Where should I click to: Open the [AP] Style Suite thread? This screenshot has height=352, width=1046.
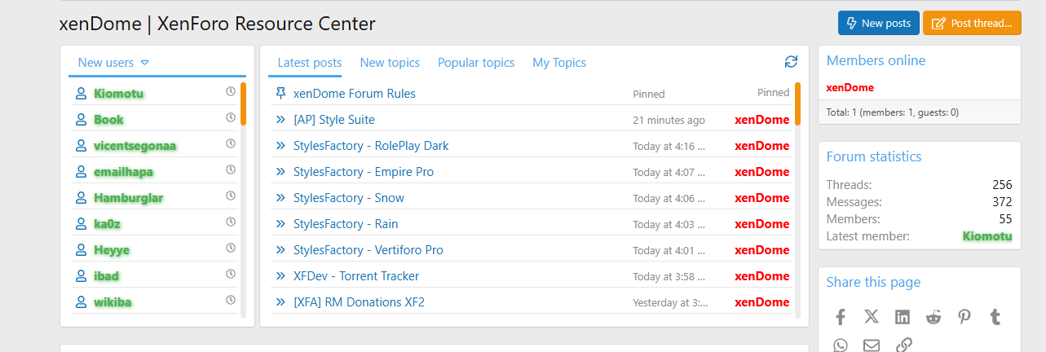click(334, 120)
